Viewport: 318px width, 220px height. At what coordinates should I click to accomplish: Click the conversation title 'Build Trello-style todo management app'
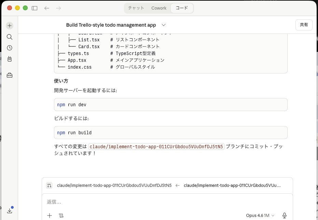[111, 25]
